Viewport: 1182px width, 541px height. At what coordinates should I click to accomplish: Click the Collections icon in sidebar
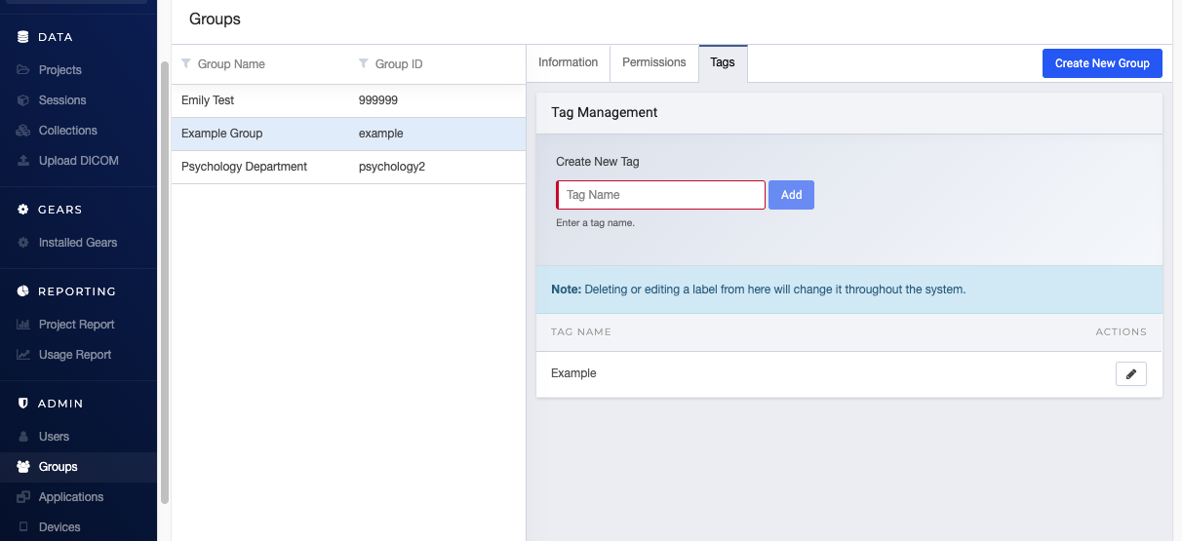(23, 131)
